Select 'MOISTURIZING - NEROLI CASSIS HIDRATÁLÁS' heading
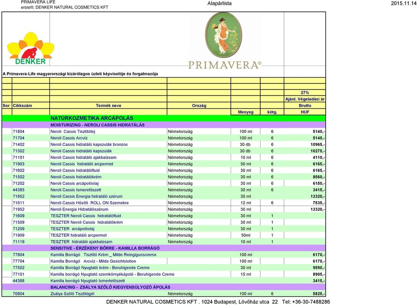 coord(98,125)
